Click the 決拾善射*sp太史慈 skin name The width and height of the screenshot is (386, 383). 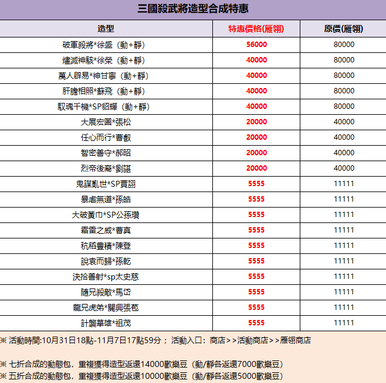(106, 277)
